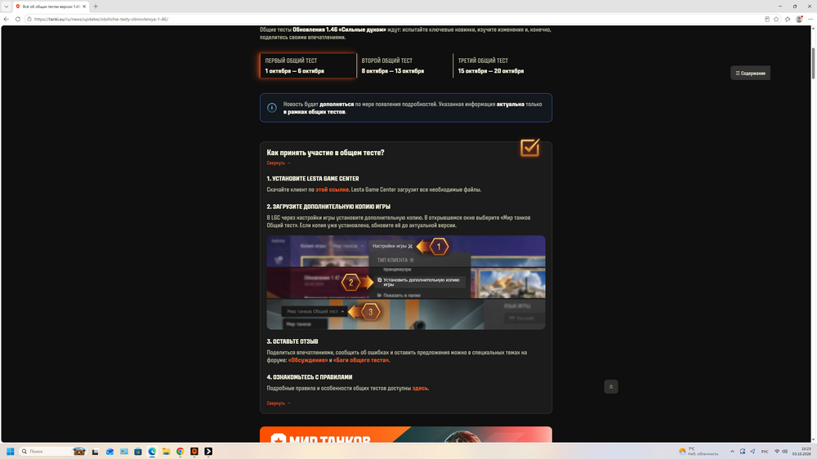817x459 pixels.
Task: Open reader view icon in address bar
Action: tap(767, 20)
